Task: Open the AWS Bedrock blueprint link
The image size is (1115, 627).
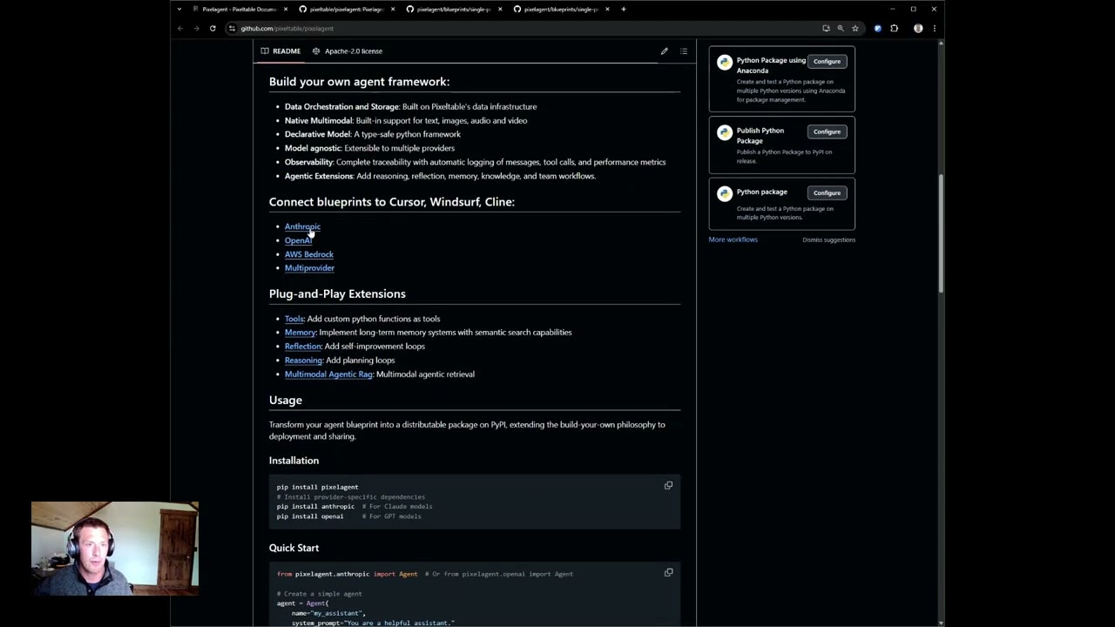Action: coord(308,254)
